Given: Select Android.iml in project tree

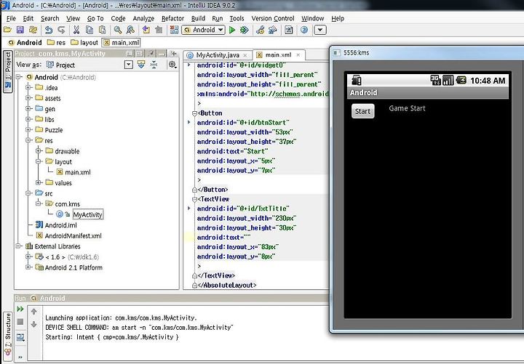Looking at the screenshot, I should point(56,225).
